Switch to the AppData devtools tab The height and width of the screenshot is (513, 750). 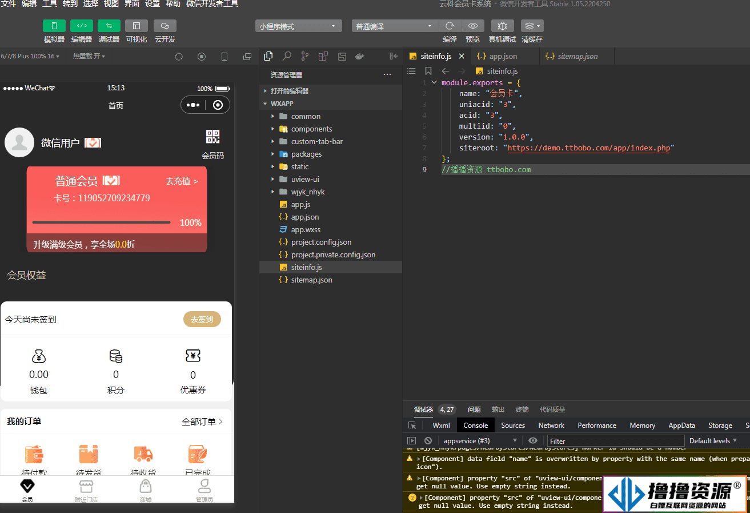point(681,425)
